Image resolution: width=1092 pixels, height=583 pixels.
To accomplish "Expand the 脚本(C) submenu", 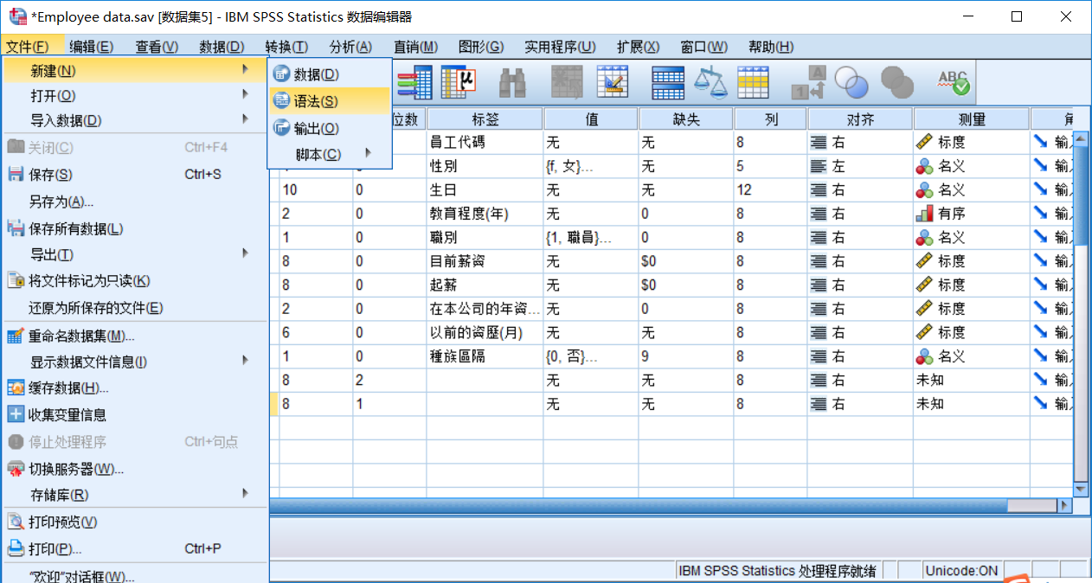I will pyautogui.click(x=329, y=154).
